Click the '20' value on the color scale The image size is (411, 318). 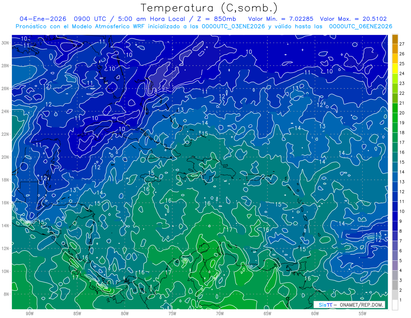(x=402, y=113)
